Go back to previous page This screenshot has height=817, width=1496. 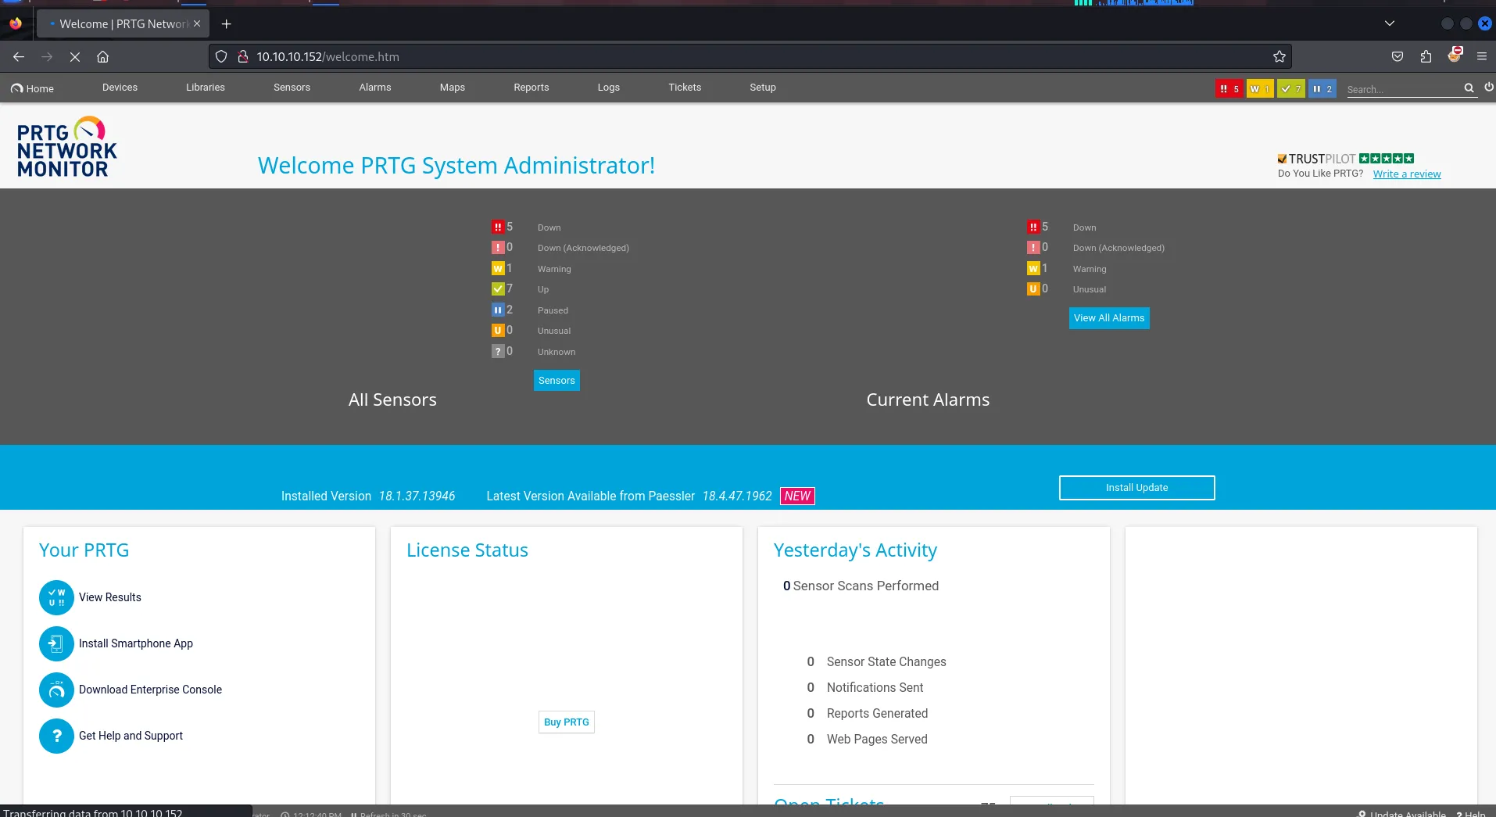click(19, 56)
